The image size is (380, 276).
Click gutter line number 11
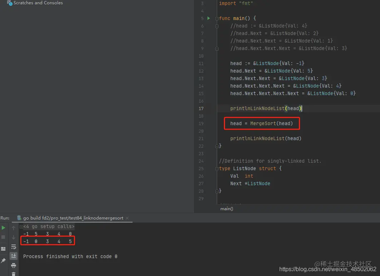coord(201,64)
